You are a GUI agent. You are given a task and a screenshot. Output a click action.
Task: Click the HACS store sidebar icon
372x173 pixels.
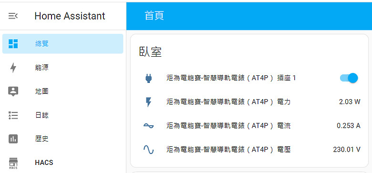pyautogui.click(x=13, y=163)
